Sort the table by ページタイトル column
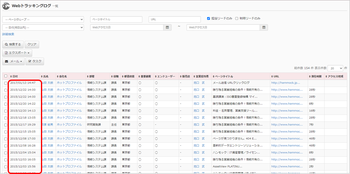The height and width of the screenshot is (174, 350). (223, 76)
